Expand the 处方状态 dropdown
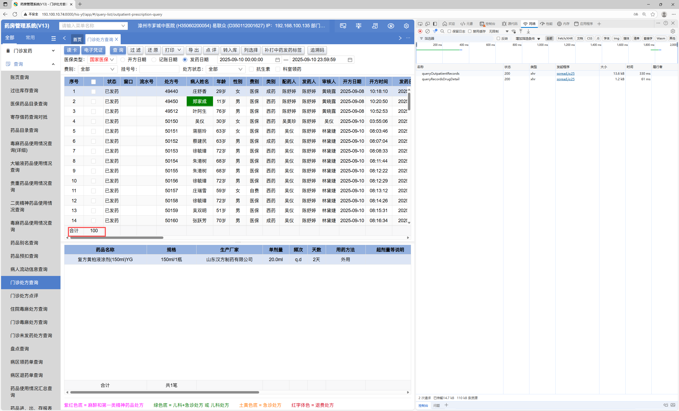The width and height of the screenshot is (679, 411). tap(225, 69)
